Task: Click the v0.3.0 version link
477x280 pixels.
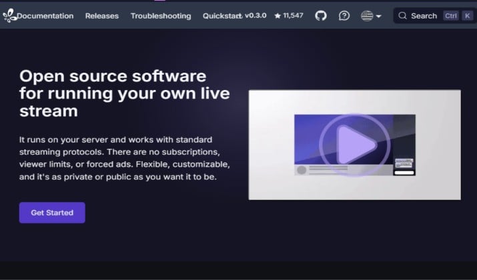Action: pos(256,15)
